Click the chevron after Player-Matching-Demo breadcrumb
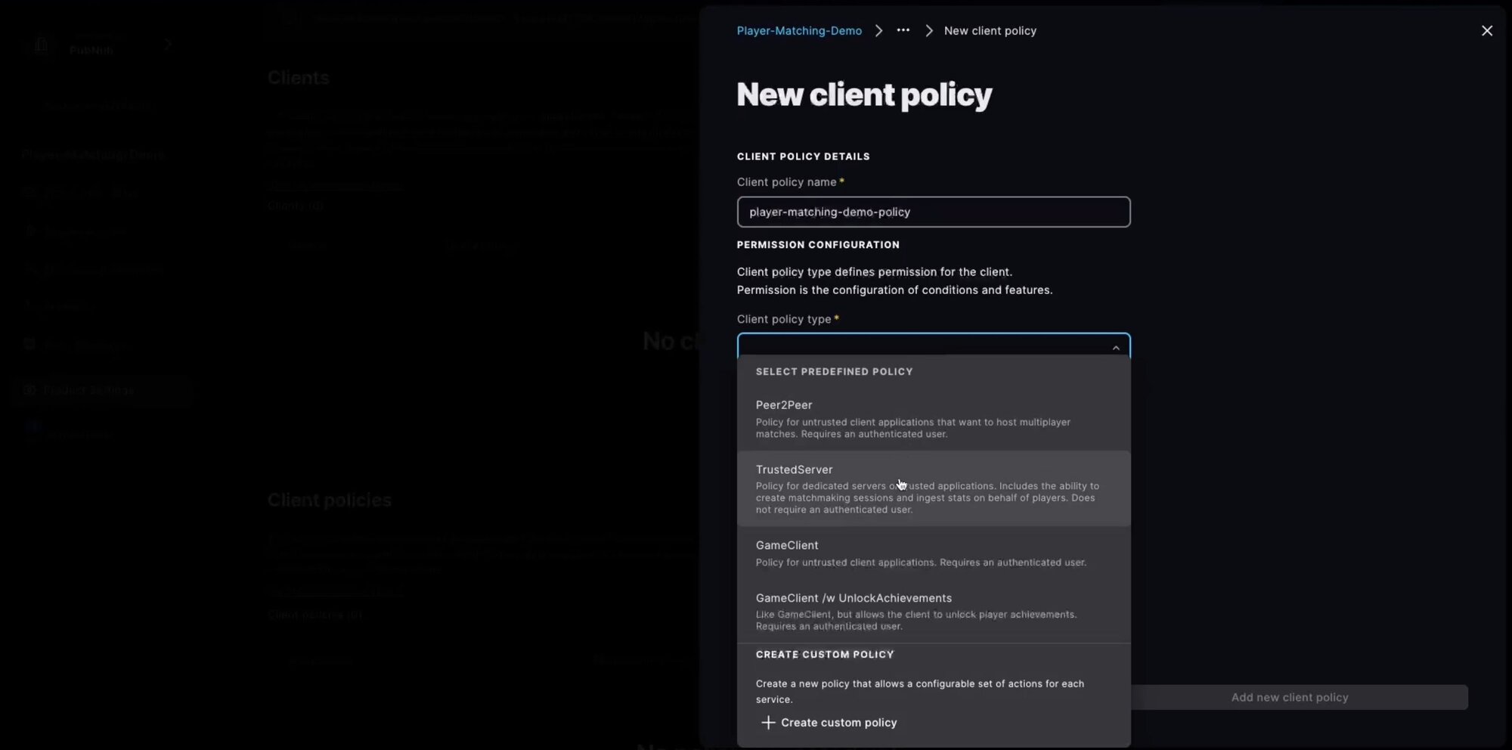This screenshot has height=750, width=1512. pyautogui.click(x=878, y=31)
